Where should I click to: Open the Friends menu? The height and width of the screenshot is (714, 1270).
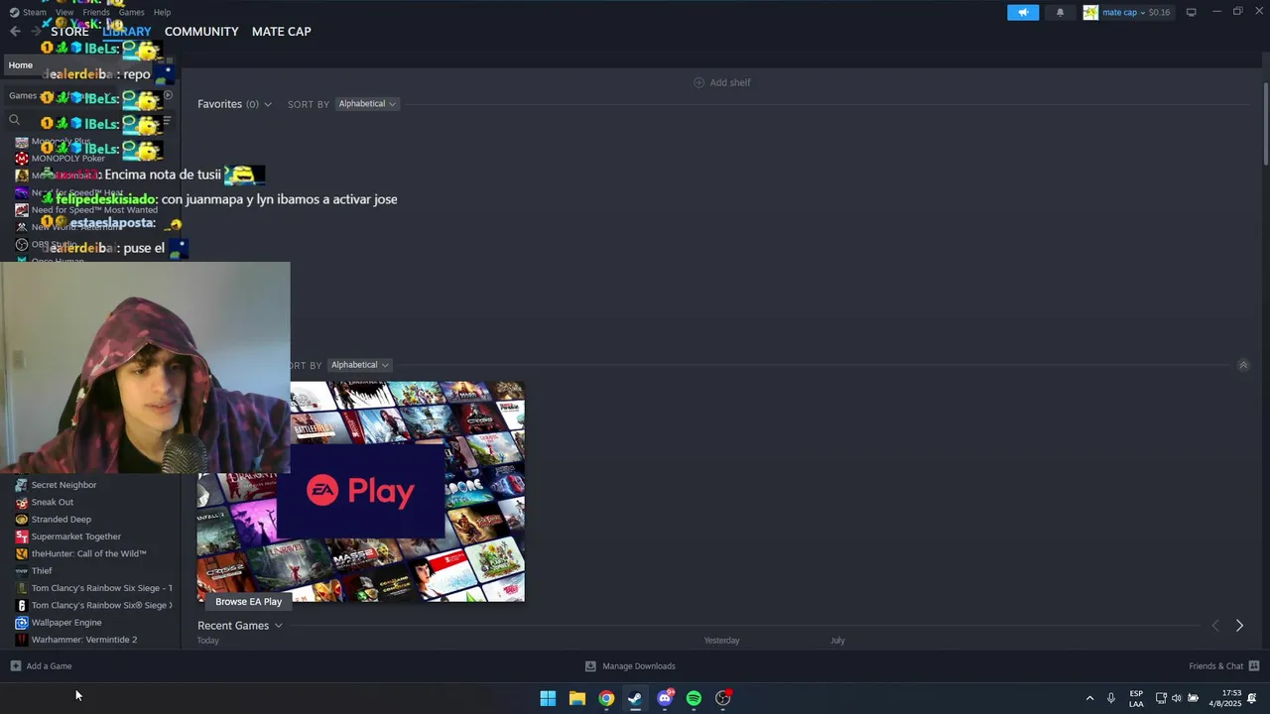click(x=96, y=12)
